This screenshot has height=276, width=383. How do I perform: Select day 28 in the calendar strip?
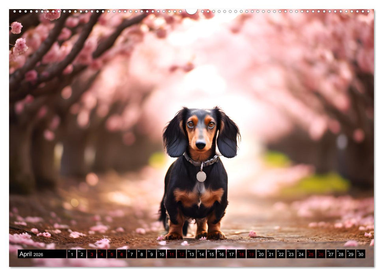(x=340, y=254)
